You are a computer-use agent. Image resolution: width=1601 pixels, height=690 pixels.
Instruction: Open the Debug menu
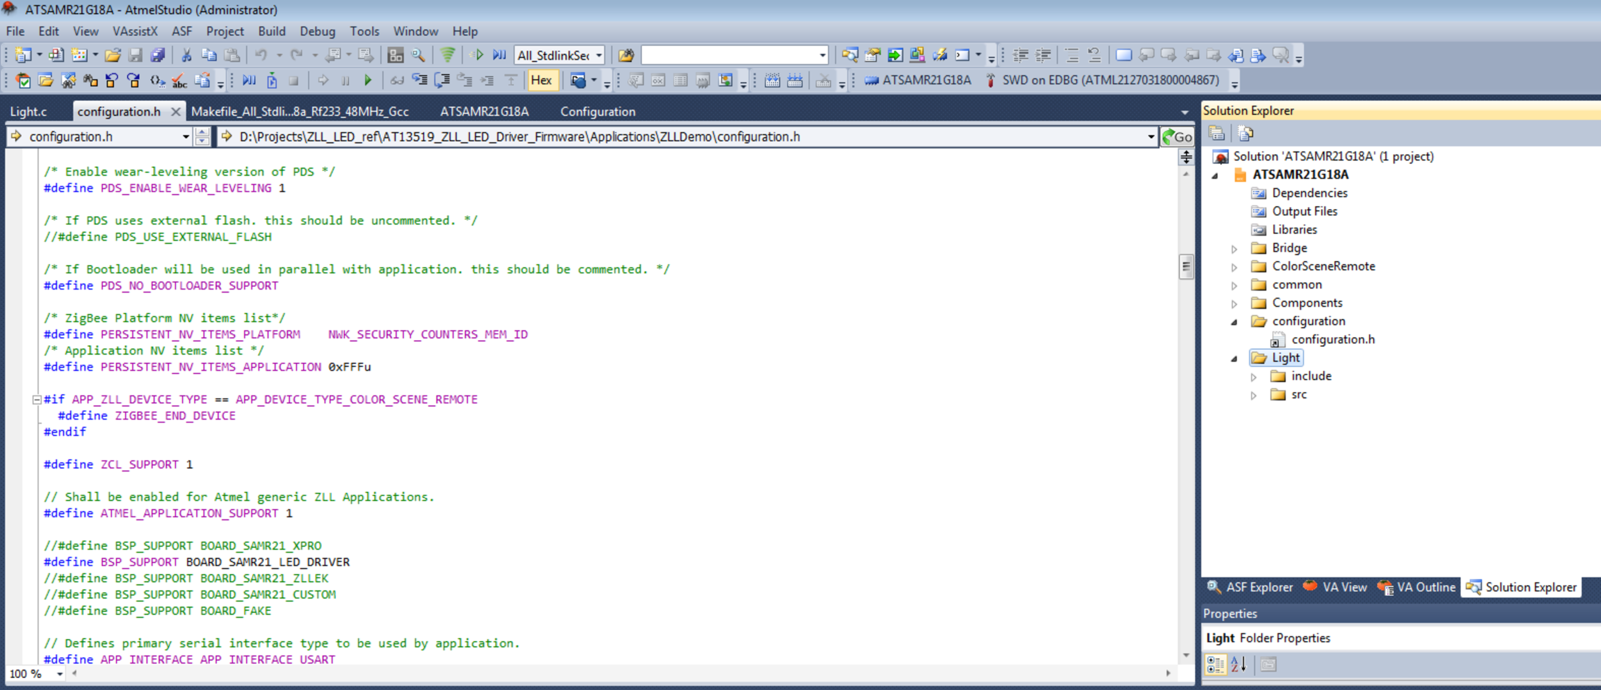(317, 31)
